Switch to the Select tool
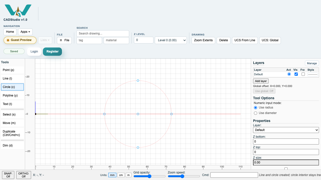The image size is (321, 180). (12, 114)
